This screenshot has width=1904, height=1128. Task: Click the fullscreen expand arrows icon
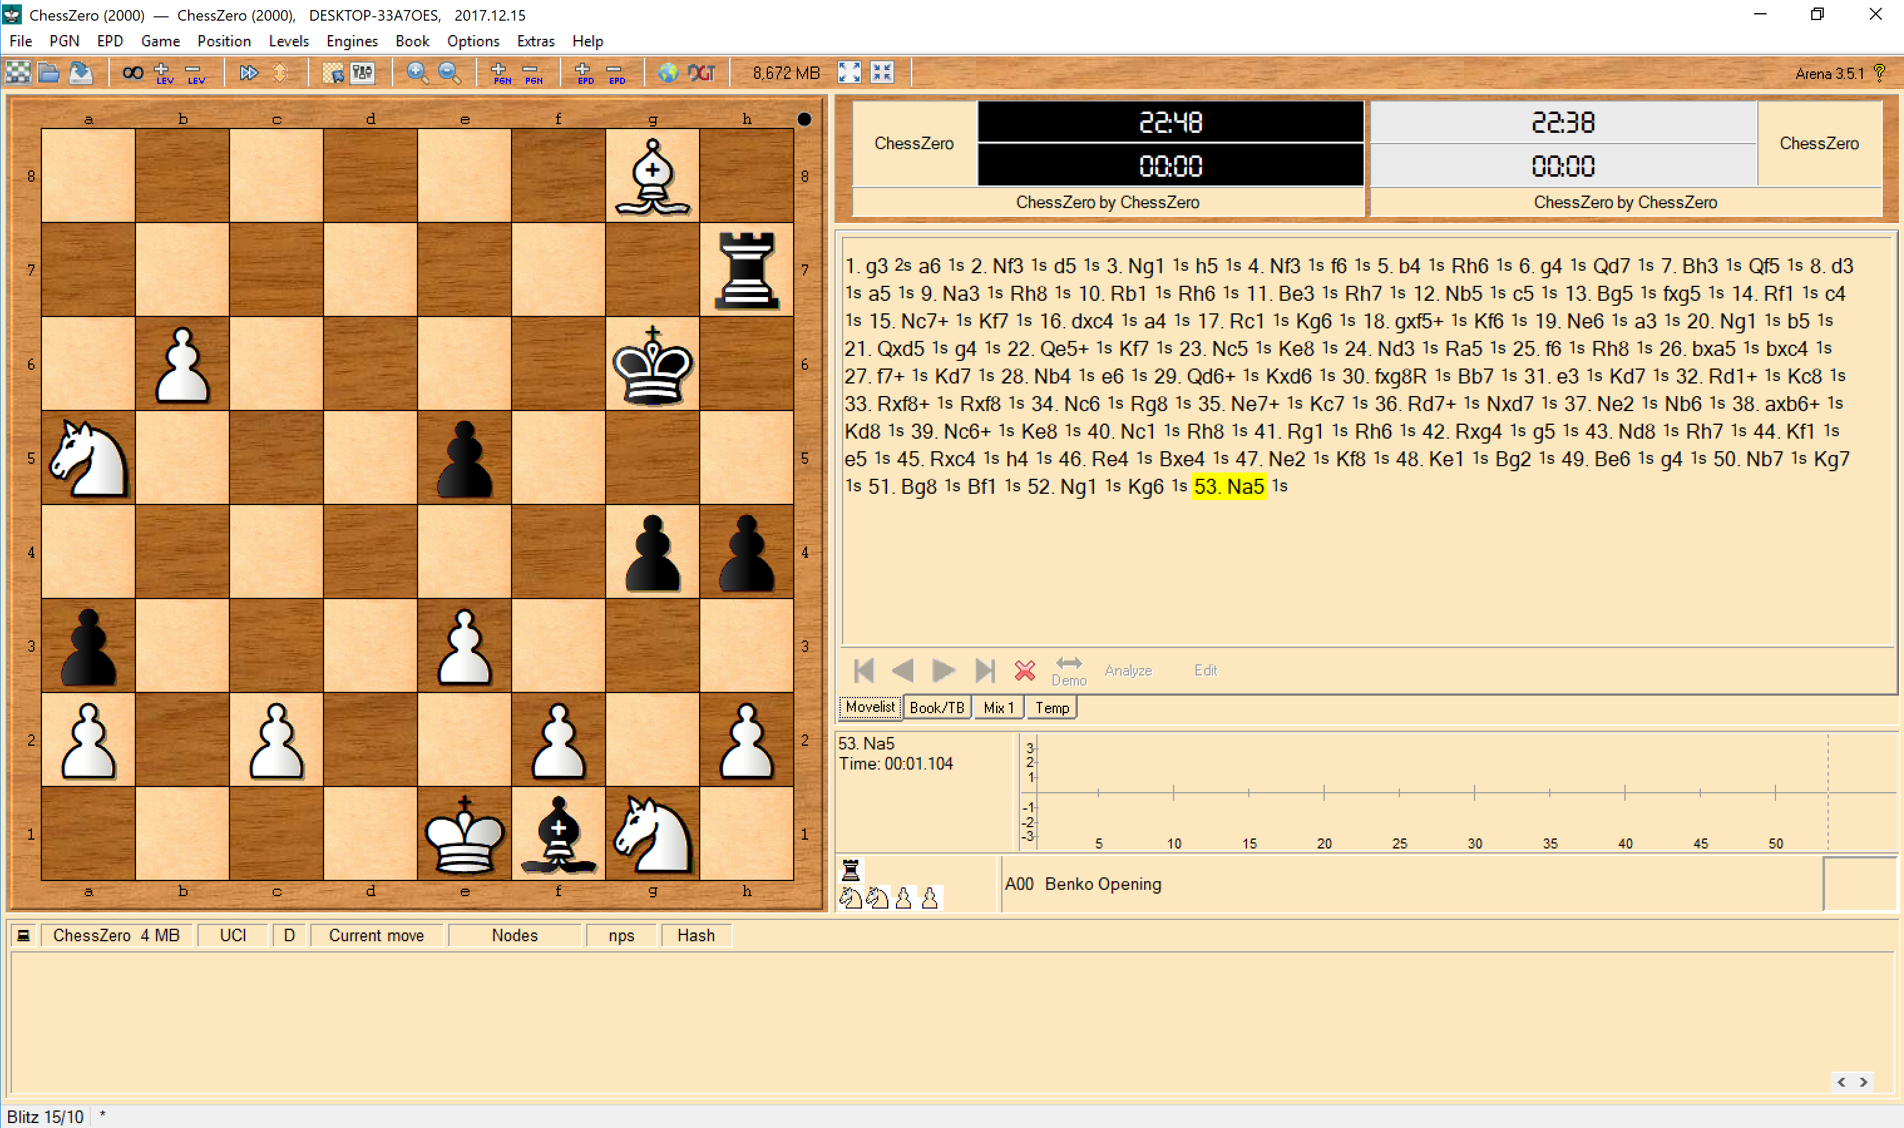coord(849,73)
